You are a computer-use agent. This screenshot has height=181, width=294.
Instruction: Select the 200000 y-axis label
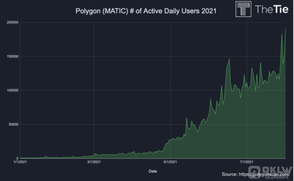point(13,22)
